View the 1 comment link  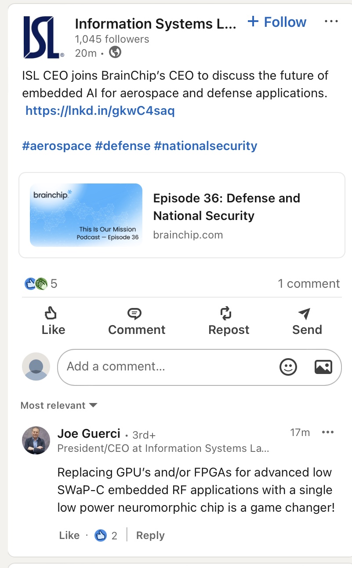click(308, 283)
